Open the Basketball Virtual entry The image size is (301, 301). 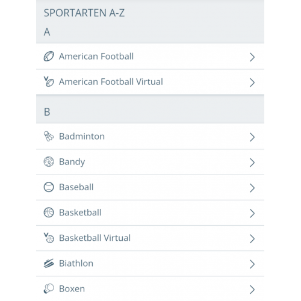150,238
